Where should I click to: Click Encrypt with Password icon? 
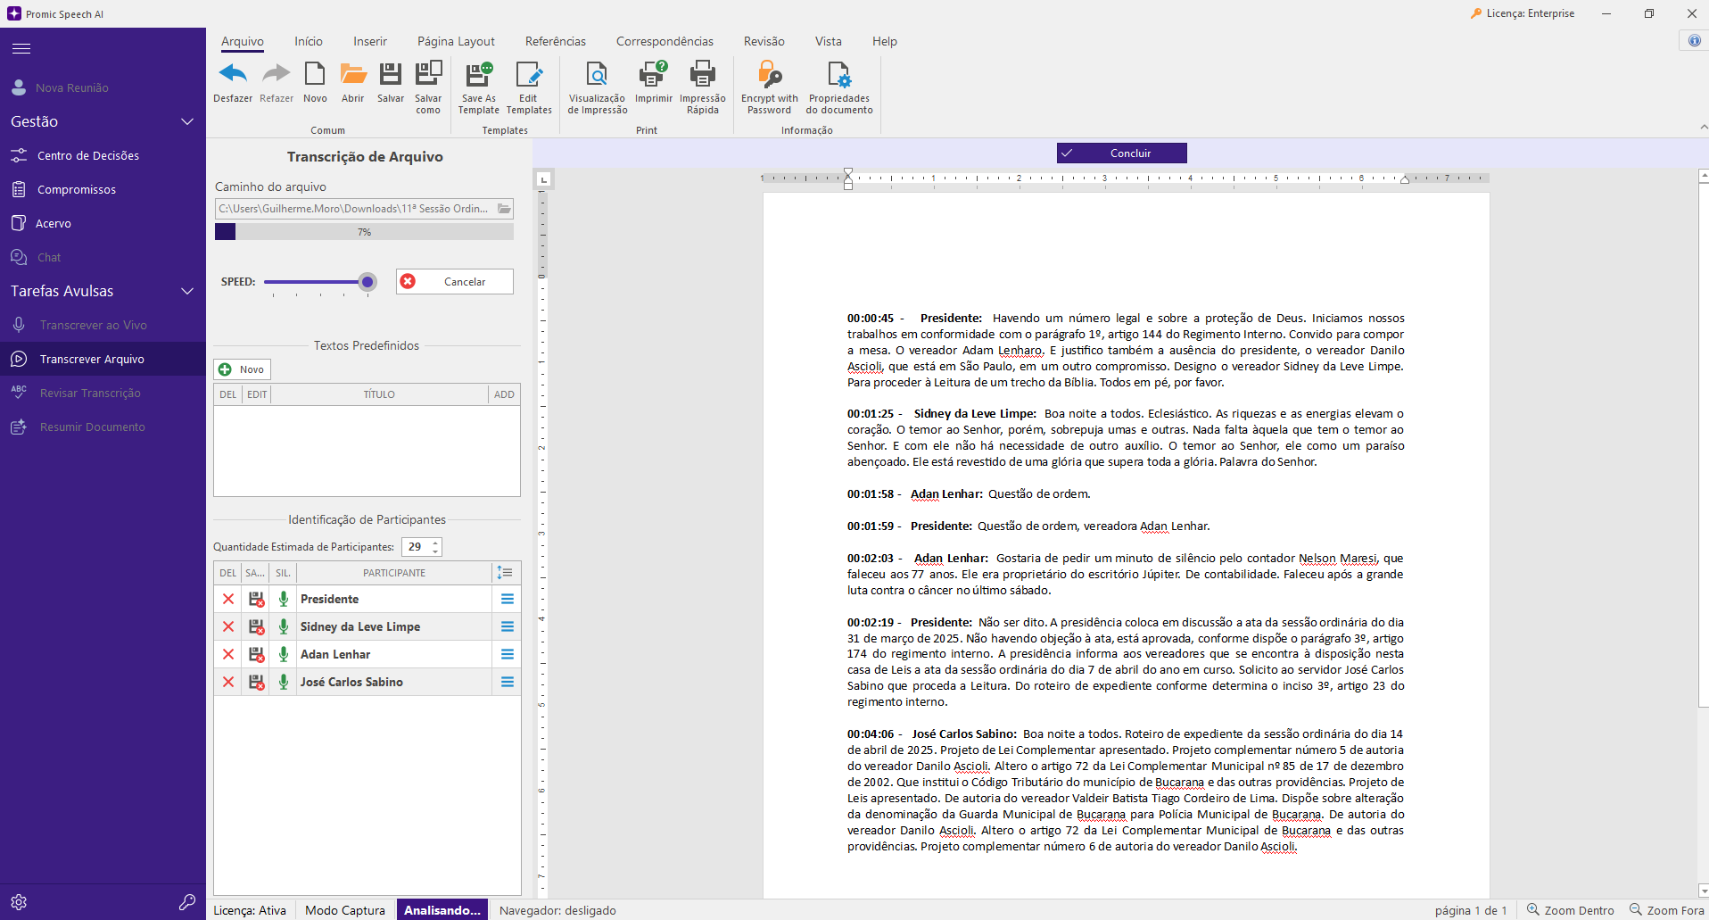(769, 74)
